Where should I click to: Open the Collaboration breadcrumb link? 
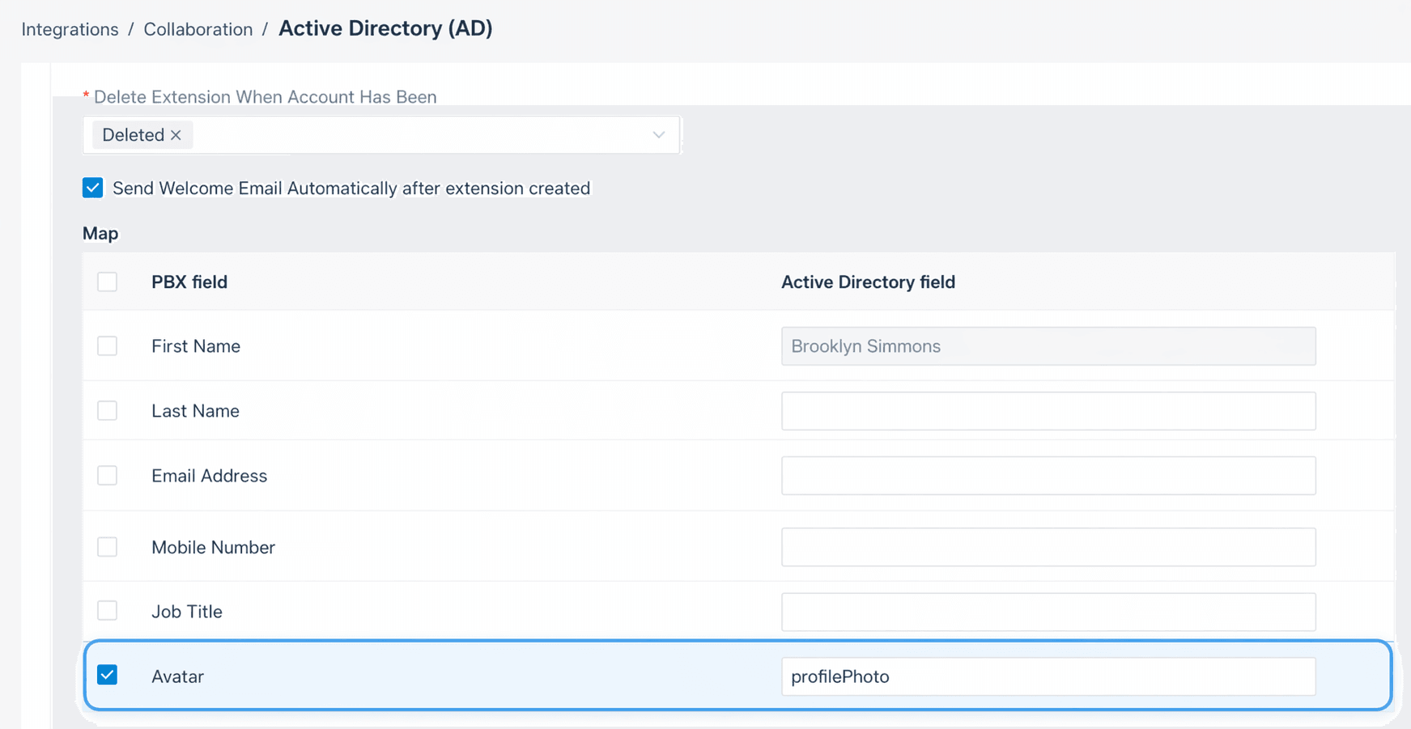[x=198, y=29]
